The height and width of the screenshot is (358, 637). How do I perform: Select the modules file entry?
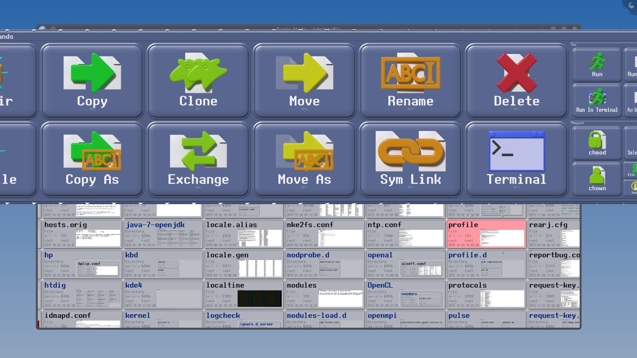pyautogui.click(x=324, y=295)
